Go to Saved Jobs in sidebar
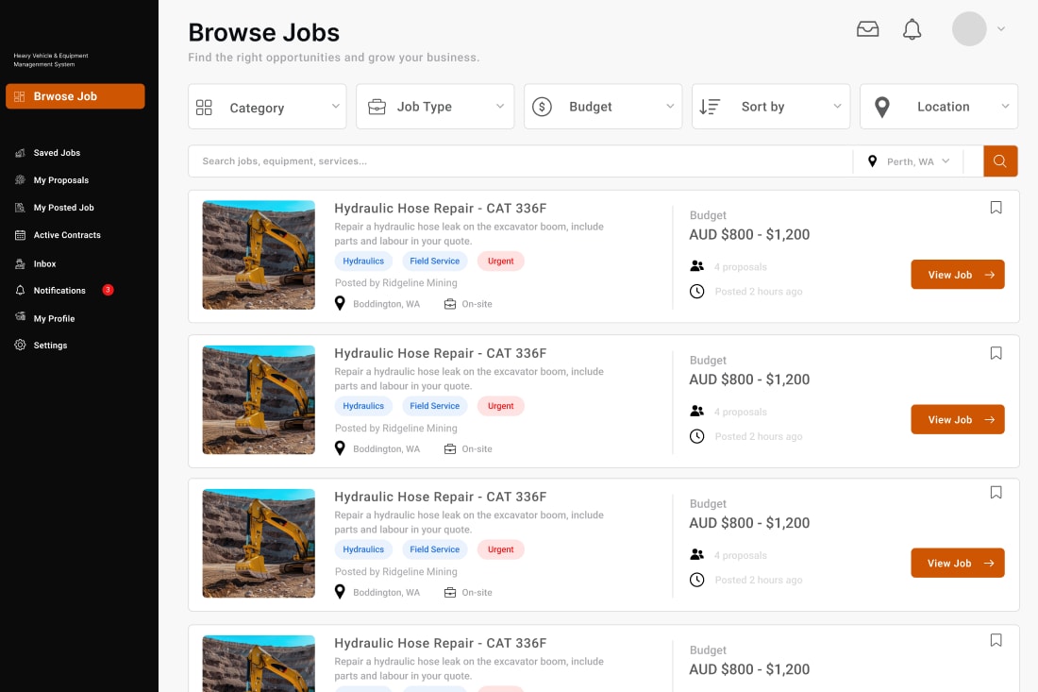 (57, 152)
